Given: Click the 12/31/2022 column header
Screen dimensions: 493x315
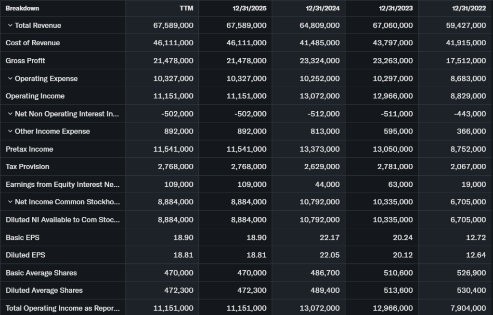Looking at the screenshot, I should pyautogui.click(x=469, y=8).
